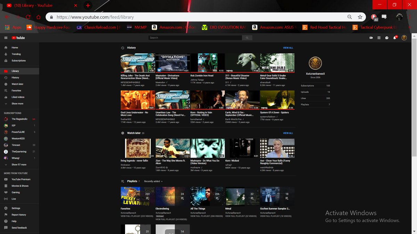Open the ElectroSwing playlist thumbnail

click(x=173, y=196)
